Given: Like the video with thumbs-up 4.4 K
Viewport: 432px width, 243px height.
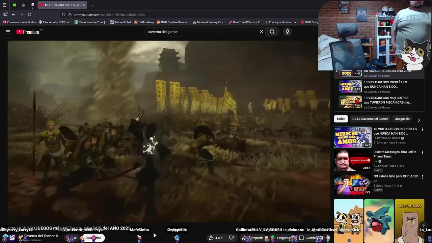Looking at the screenshot, I should tap(215, 238).
